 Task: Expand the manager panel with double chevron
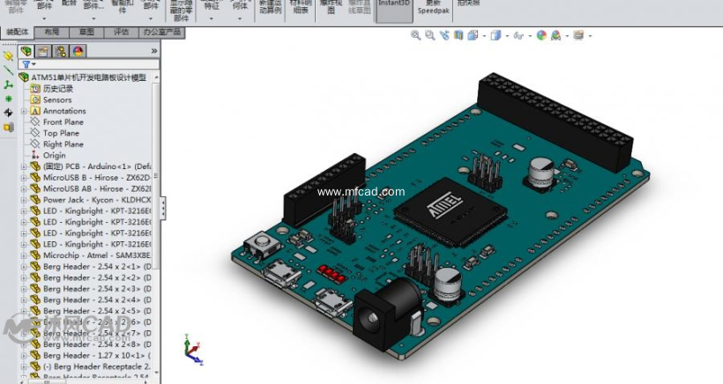[154, 51]
